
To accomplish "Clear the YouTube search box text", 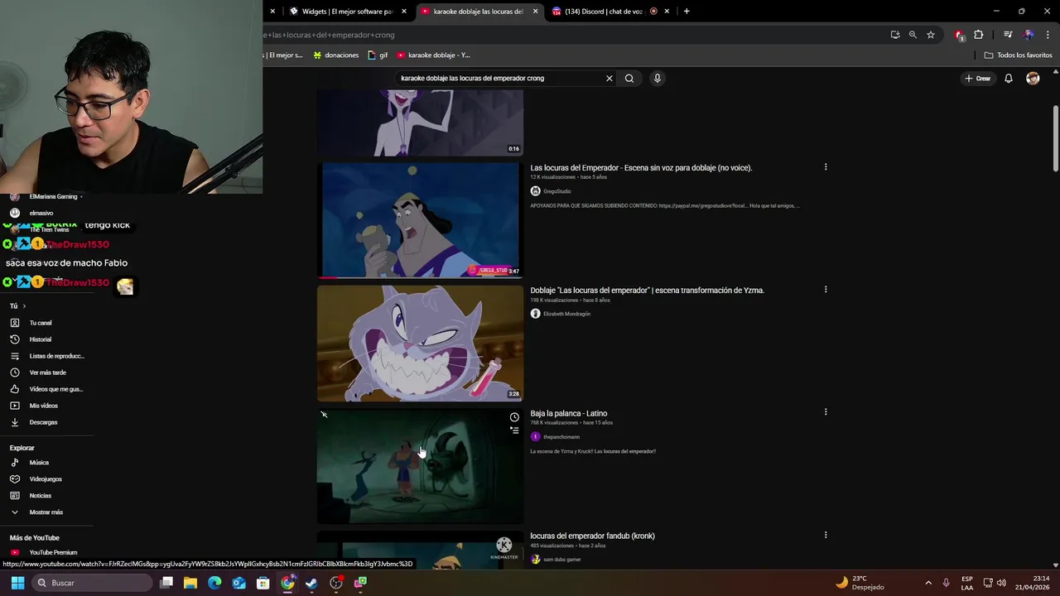I will point(609,79).
